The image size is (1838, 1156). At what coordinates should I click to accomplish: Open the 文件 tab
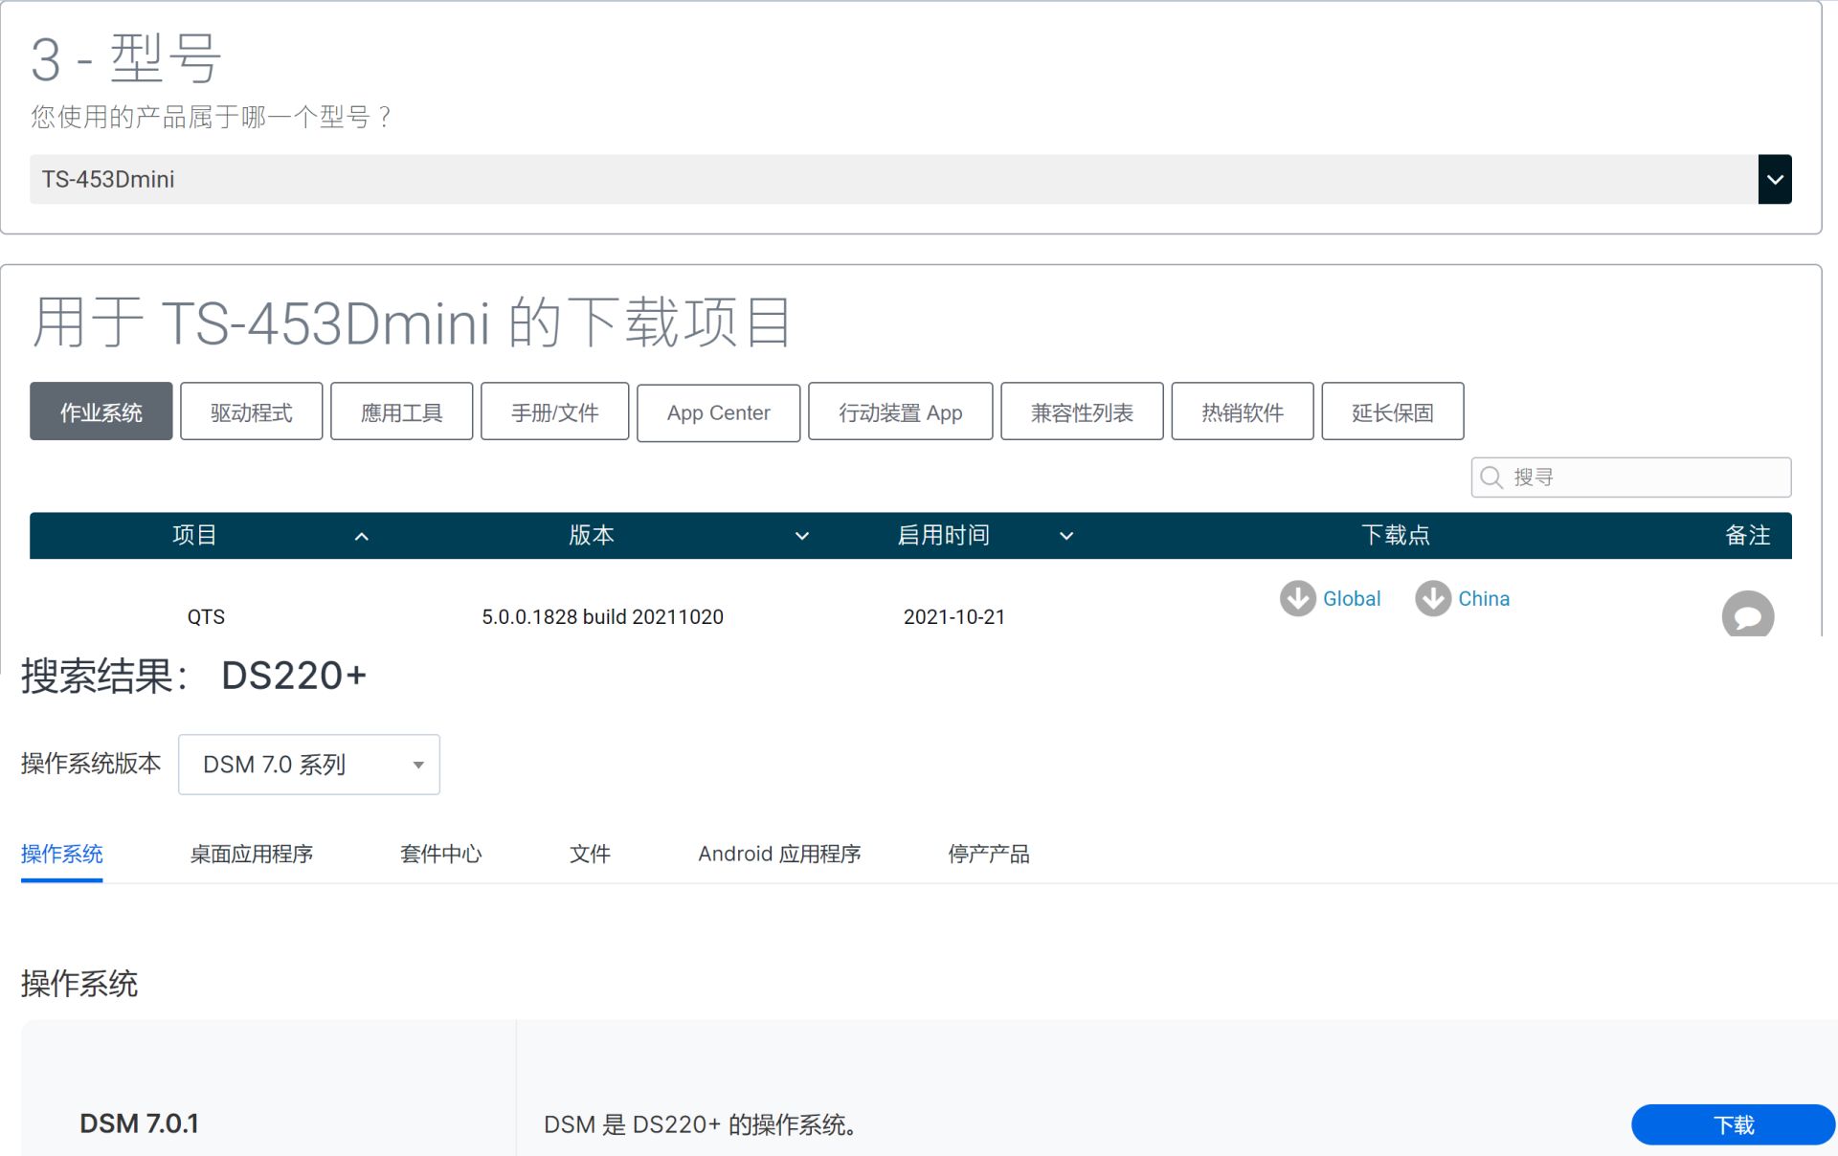point(590,854)
